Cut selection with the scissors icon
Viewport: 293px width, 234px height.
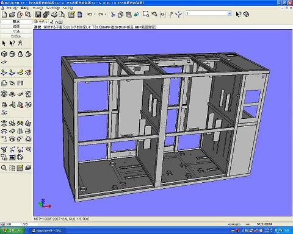point(113,15)
